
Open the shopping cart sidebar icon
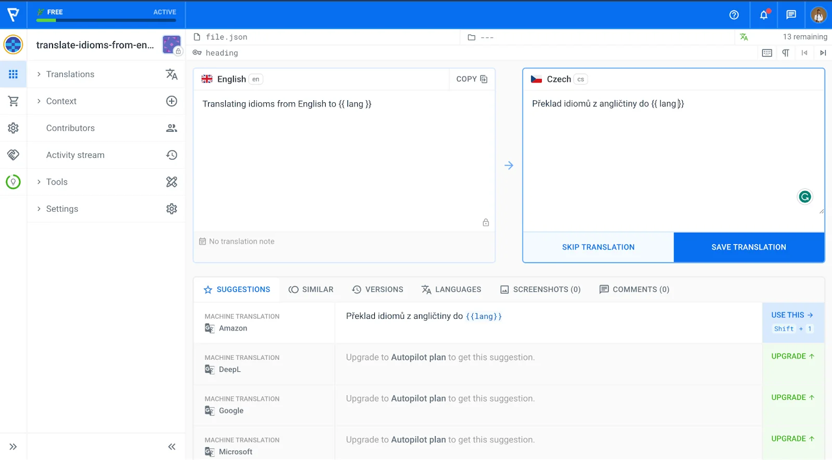(x=14, y=101)
